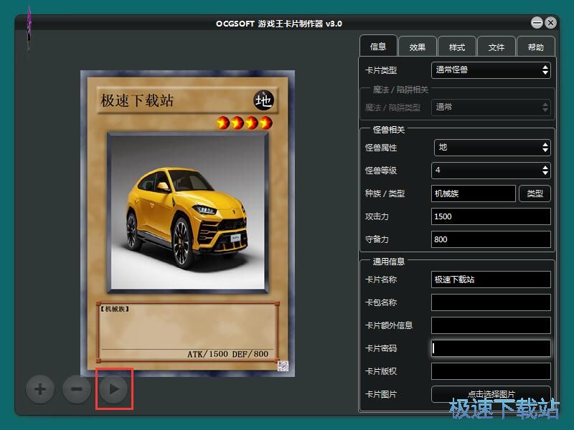Open the 帮助 tab
Screen dimensions: 574x430
coord(535,47)
